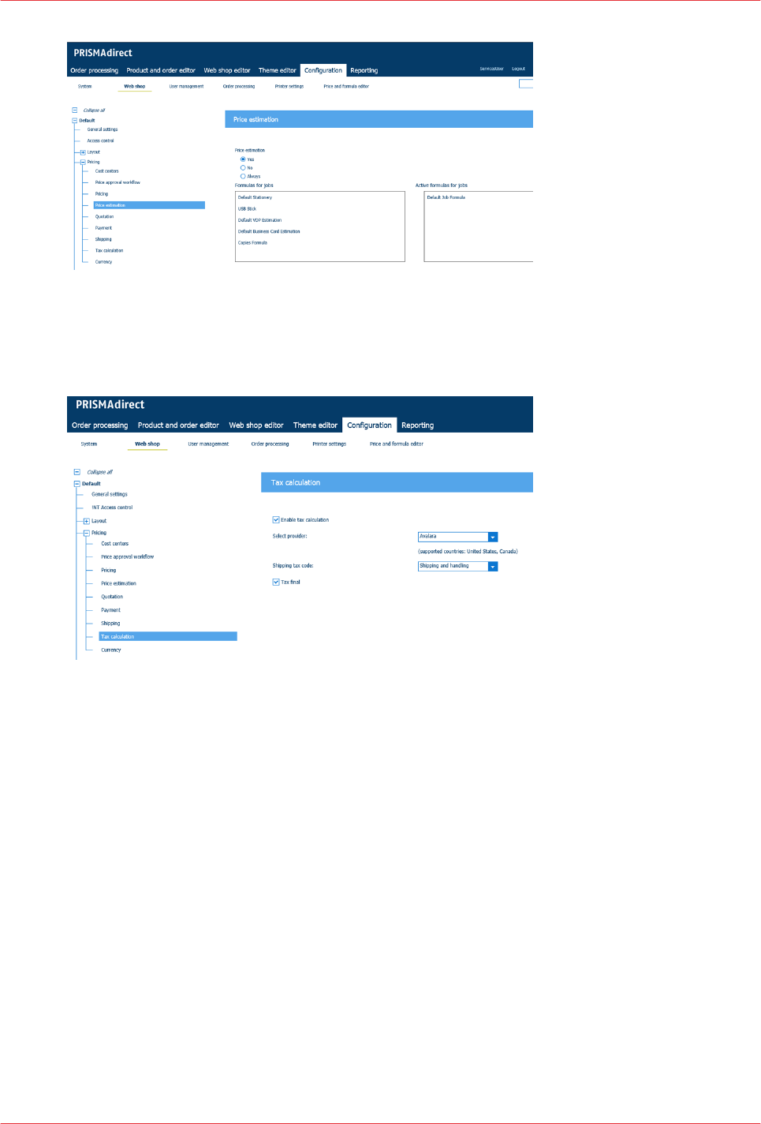
Task: Select the Yes radio button for price estimation
Action: [243, 159]
